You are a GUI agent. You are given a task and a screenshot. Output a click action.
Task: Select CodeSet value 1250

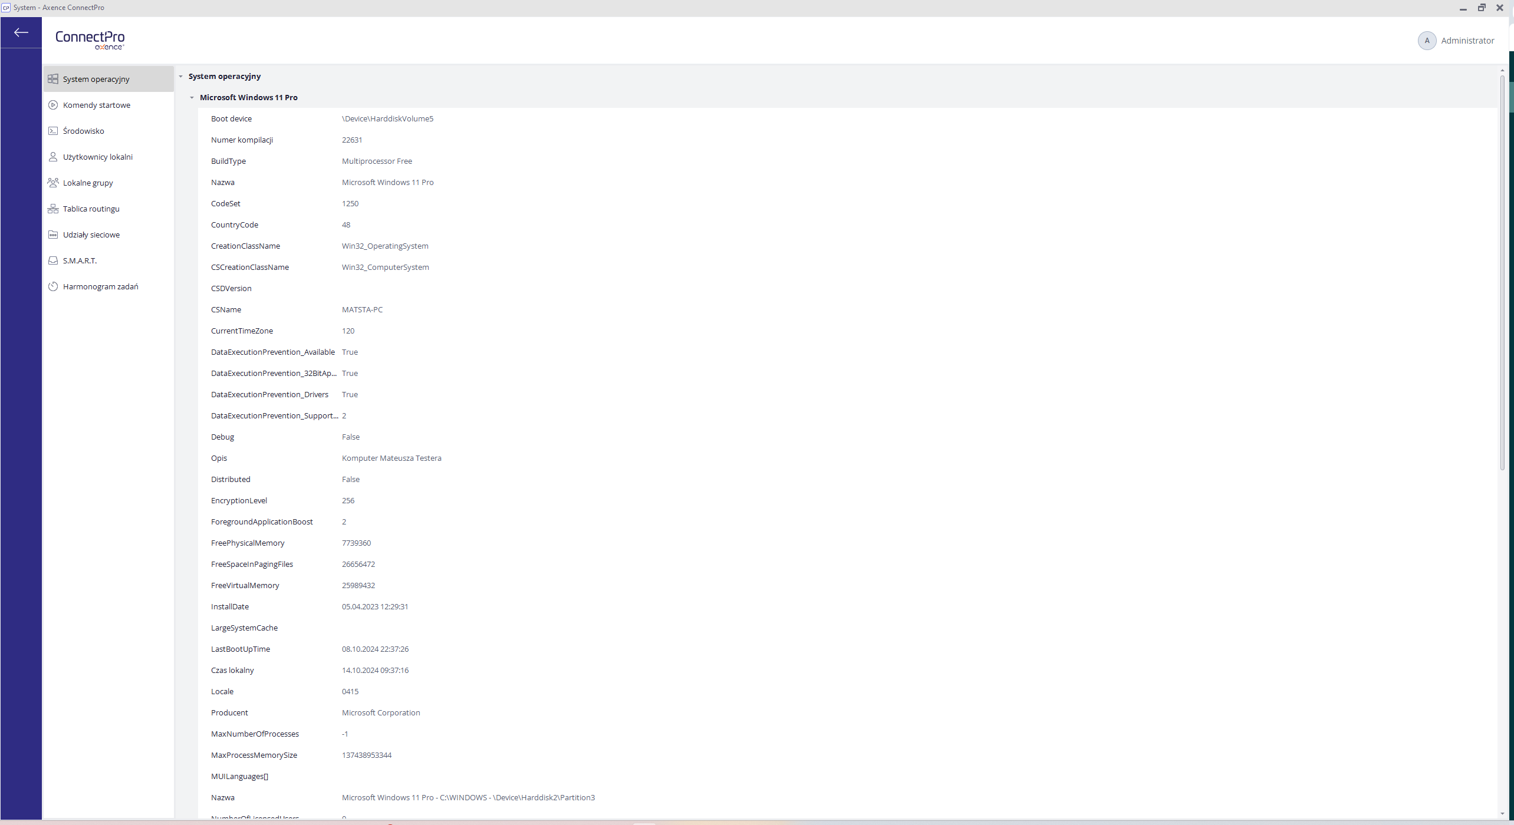pos(350,204)
